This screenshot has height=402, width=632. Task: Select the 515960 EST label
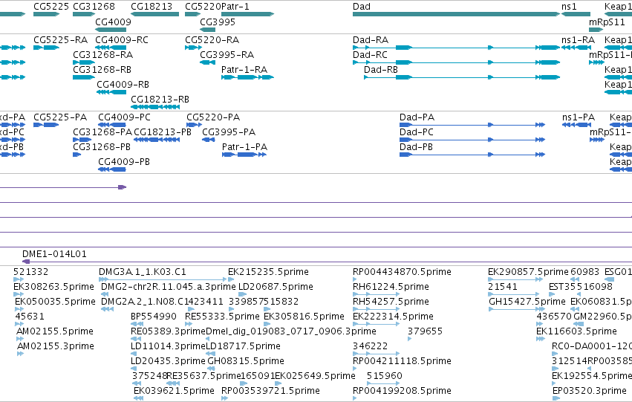(385, 376)
